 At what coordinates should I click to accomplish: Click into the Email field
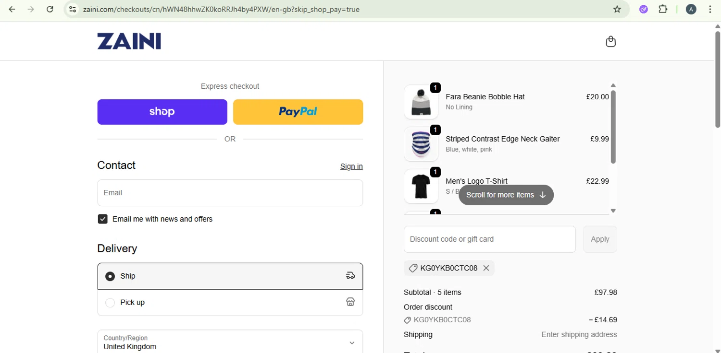(230, 193)
